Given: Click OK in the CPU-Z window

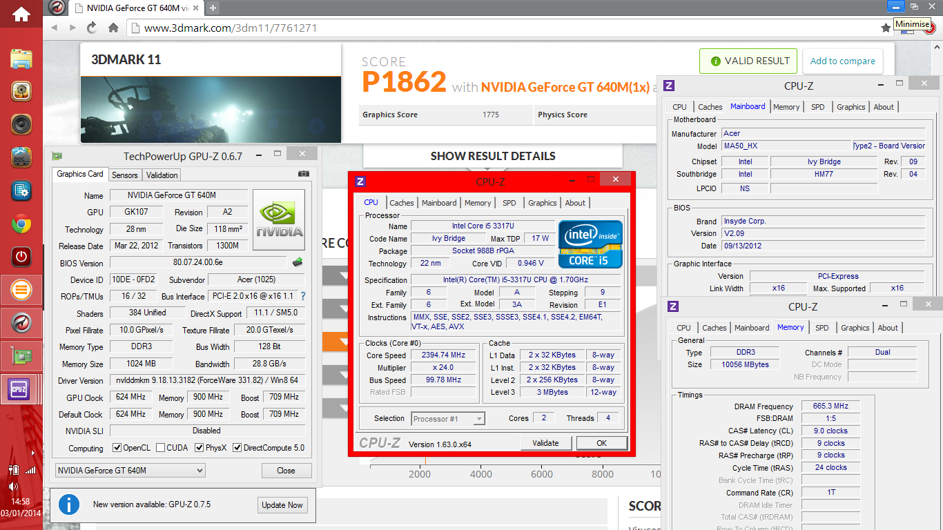Looking at the screenshot, I should [x=602, y=443].
